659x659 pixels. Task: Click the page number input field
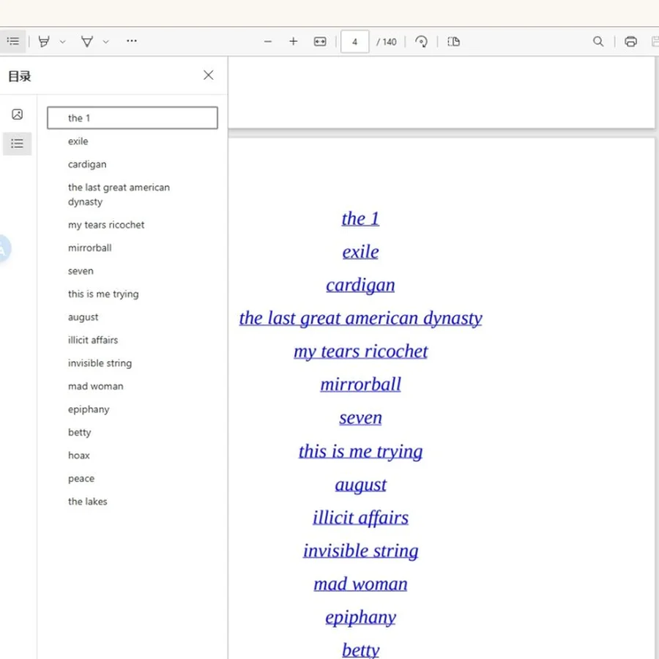point(354,42)
